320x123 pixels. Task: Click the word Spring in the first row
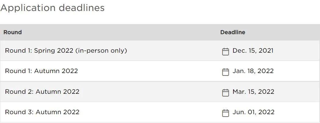[x=44, y=51]
